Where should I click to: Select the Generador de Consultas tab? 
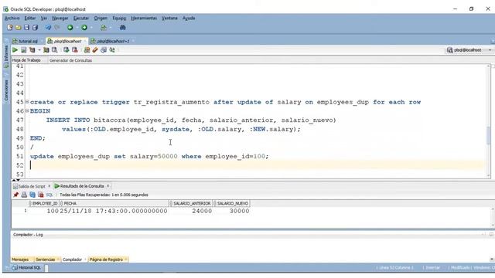70,60
